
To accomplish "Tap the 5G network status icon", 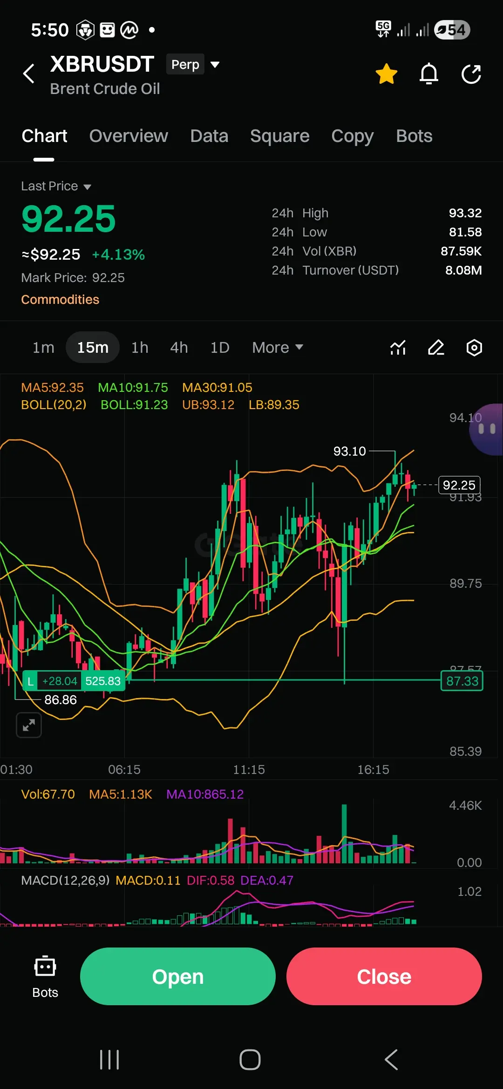I will tap(383, 29).
